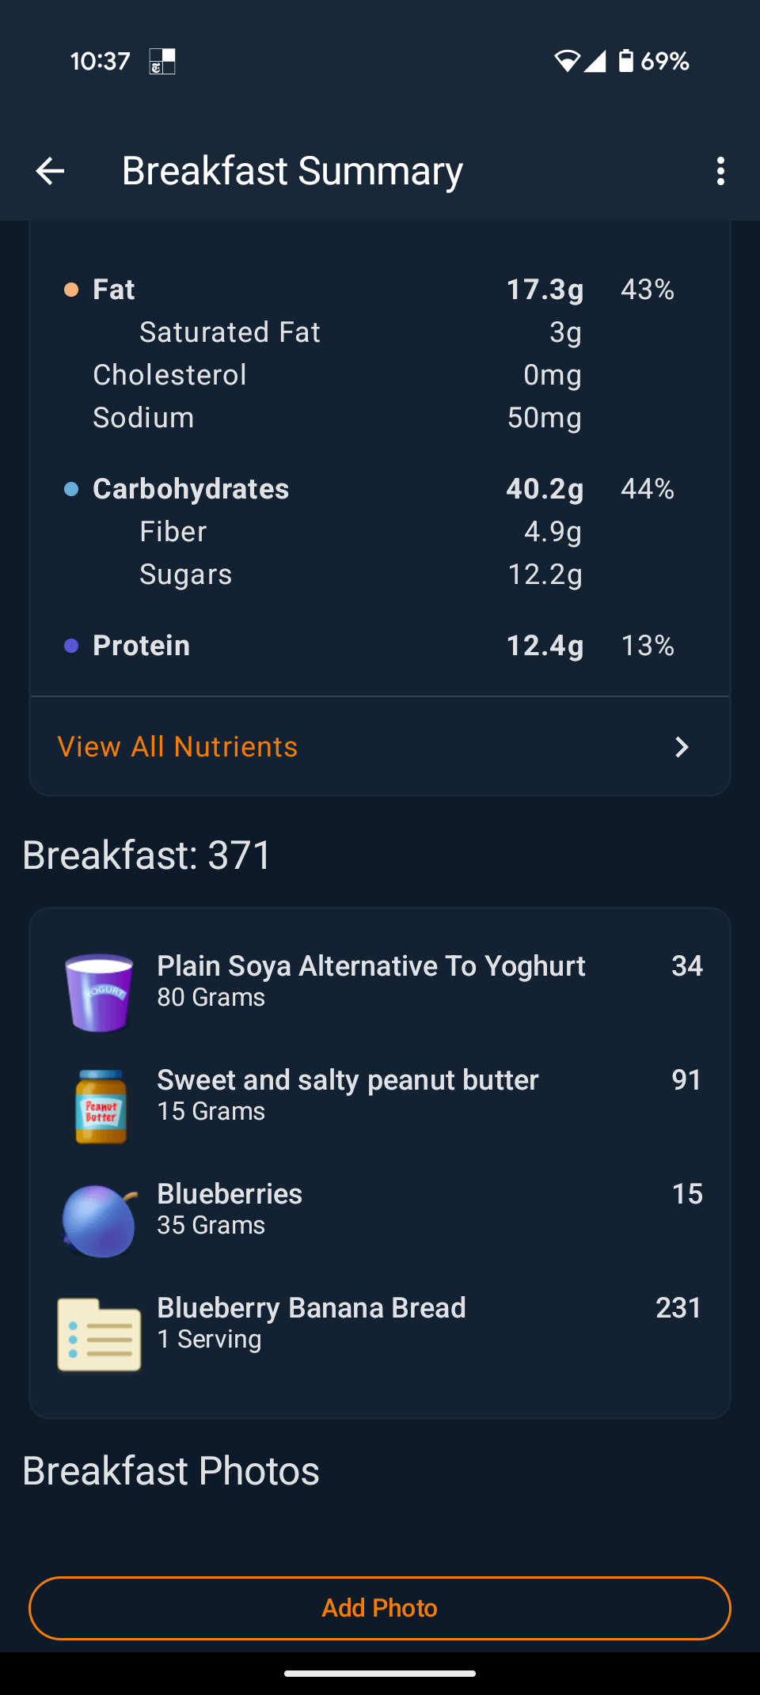Tap the purple Protein legend dot
The height and width of the screenshot is (1695, 760).
point(71,646)
